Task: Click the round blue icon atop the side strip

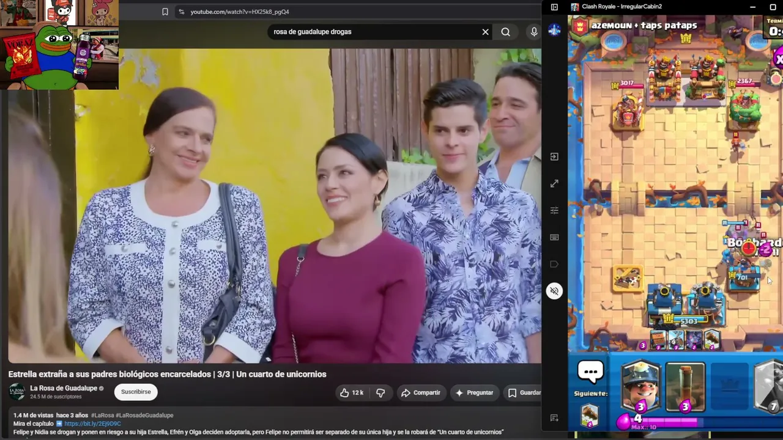Action: pyautogui.click(x=554, y=31)
